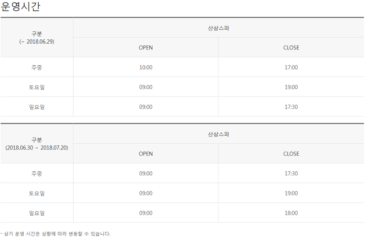
Task: Click the 19:00 Saturday closing time in the second table
Action: click(291, 193)
